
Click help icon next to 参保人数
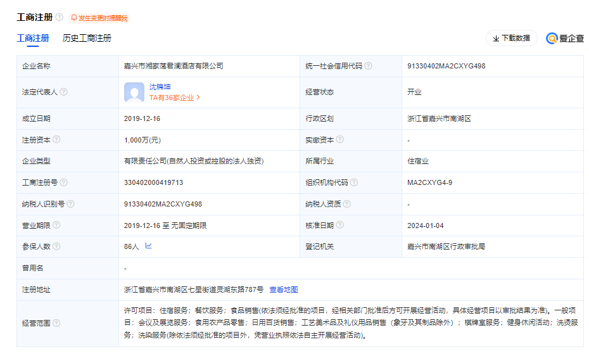tap(56, 246)
